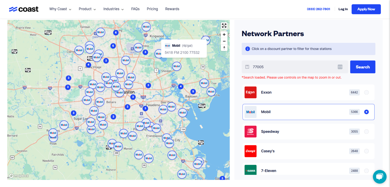Click the Coast logo
The width and height of the screenshot is (390, 187).
(x=24, y=9)
